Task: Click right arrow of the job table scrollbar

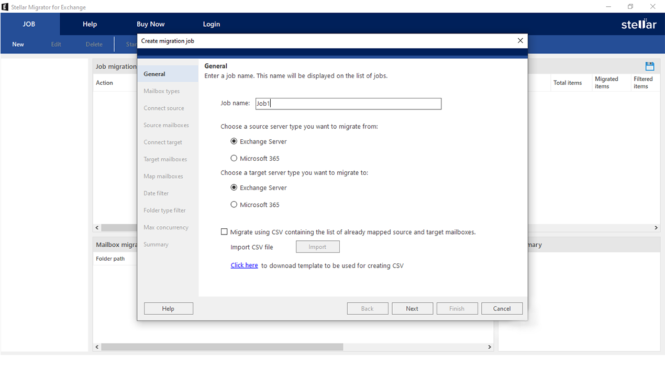Action: click(656, 228)
